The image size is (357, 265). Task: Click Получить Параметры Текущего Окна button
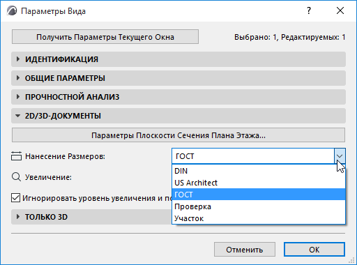(105, 37)
